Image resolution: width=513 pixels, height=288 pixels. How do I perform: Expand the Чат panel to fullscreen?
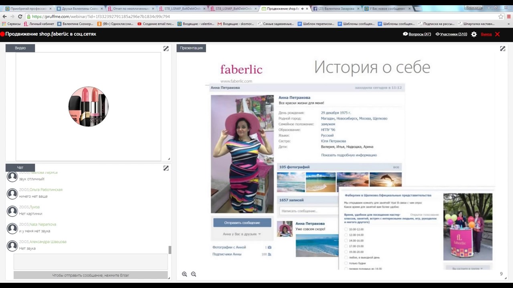click(166, 168)
